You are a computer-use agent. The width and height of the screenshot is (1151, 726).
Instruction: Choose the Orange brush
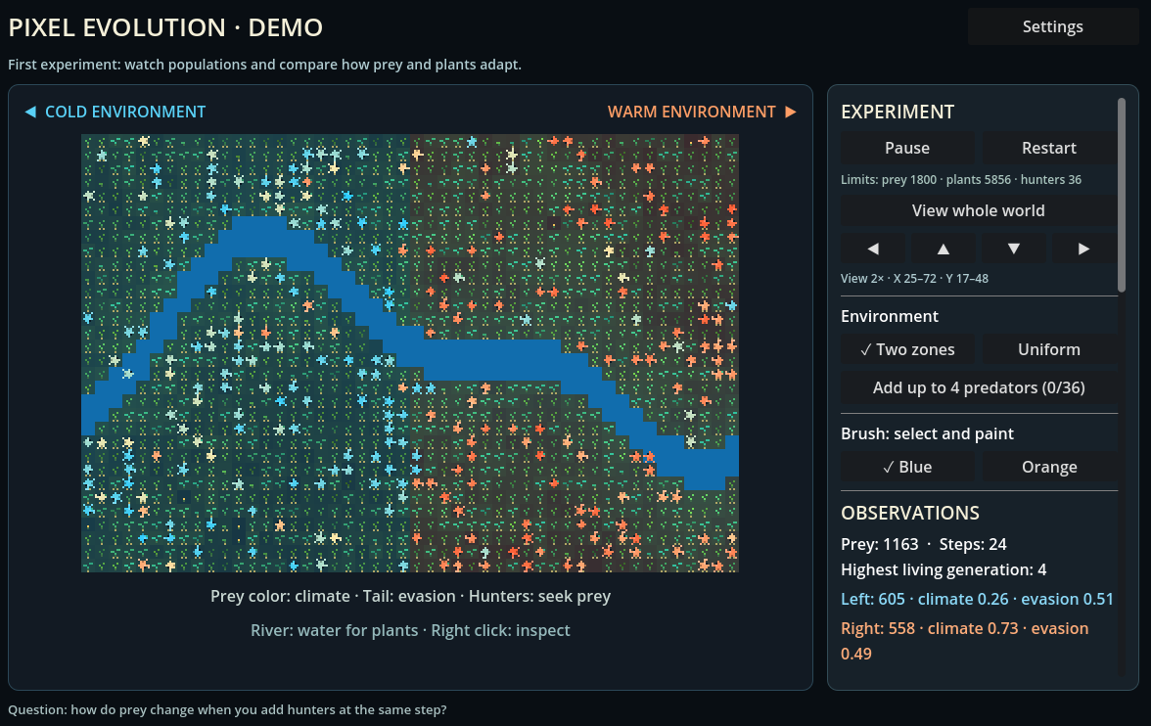click(1049, 467)
